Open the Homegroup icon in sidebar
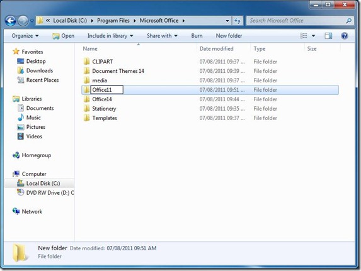Viewport: 361px width, 271px height. coord(16,155)
